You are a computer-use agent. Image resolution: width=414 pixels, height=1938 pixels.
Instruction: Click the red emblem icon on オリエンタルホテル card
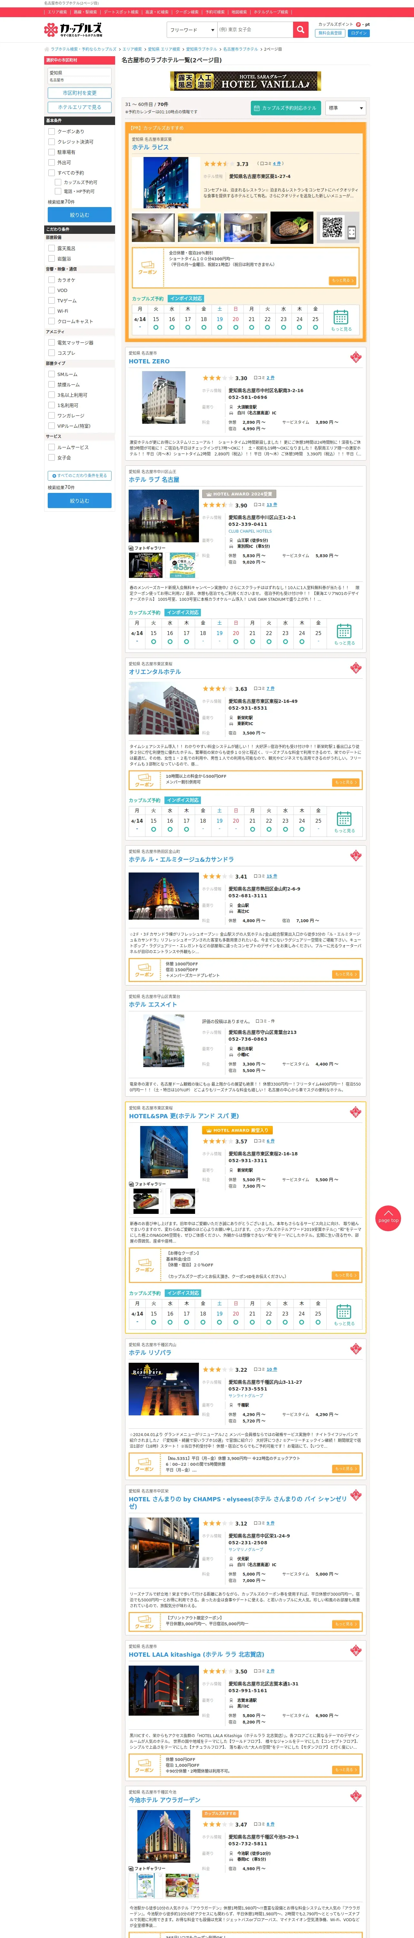pos(356,667)
